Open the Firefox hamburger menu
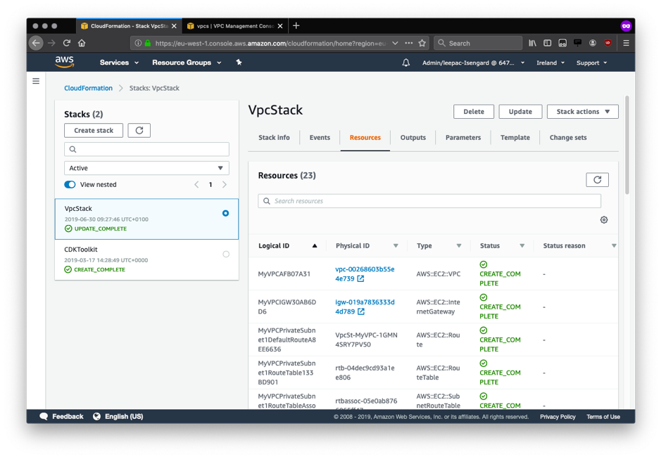Screen dimensions: 661x457 [x=626, y=43]
